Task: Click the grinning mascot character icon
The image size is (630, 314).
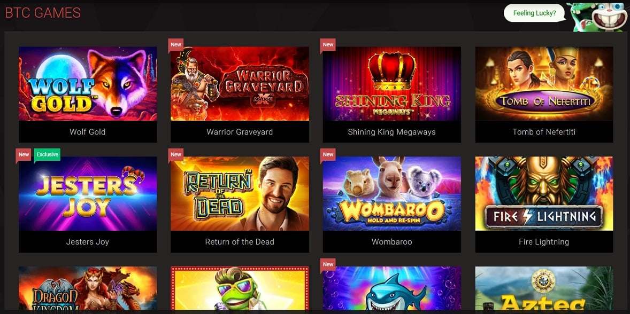Action: click(598, 17)
